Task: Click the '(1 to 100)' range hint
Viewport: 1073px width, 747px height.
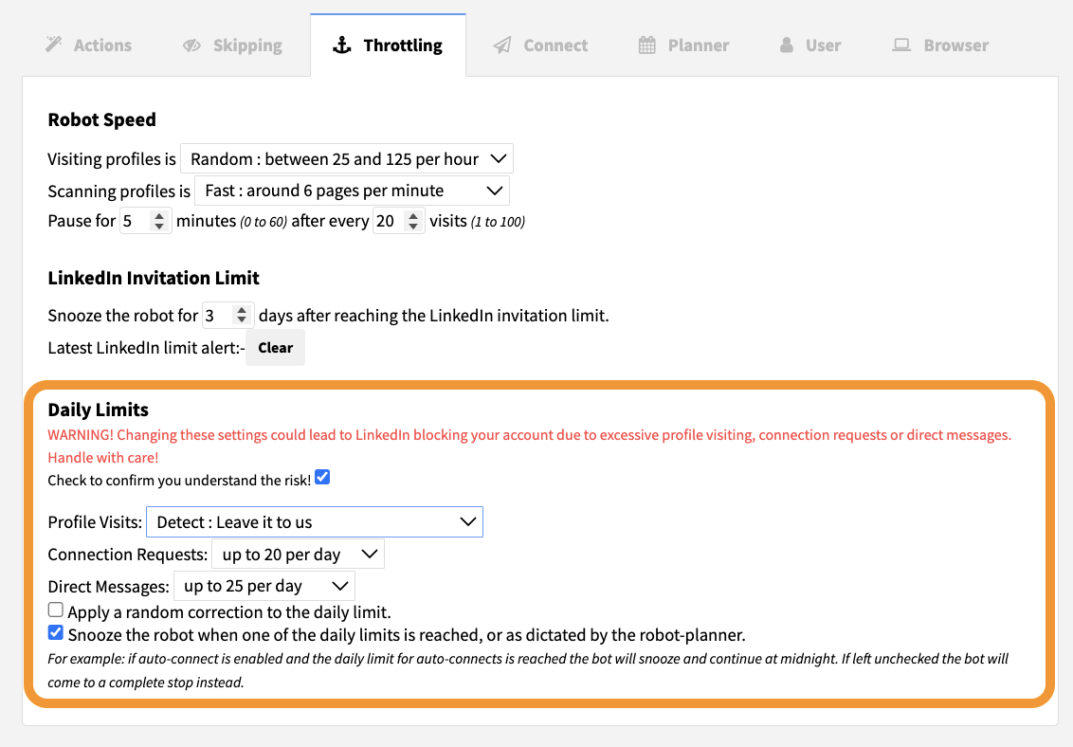Action: tap(499, 223)
